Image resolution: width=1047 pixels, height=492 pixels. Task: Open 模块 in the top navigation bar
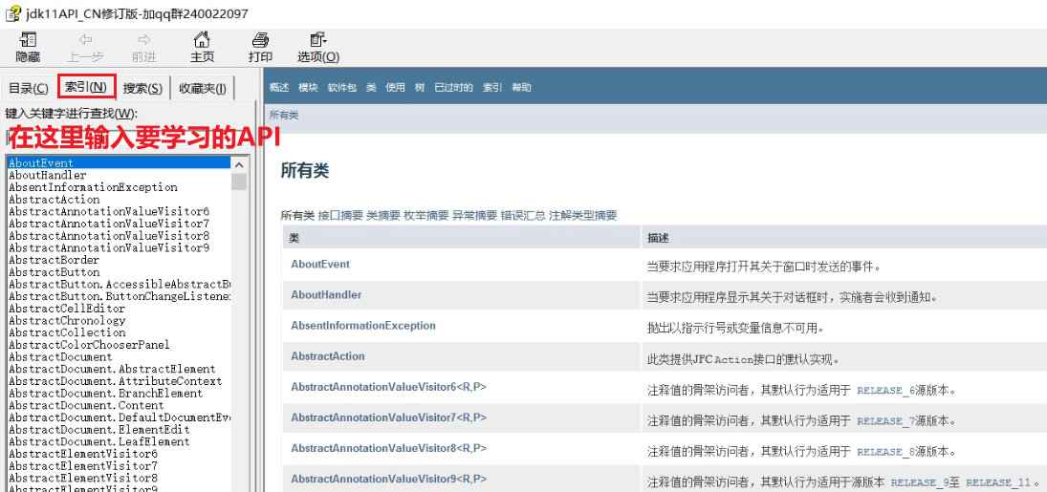point(308,88)
